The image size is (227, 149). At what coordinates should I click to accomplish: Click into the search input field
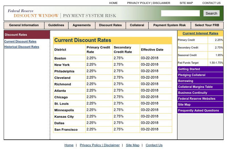(180, 13)
